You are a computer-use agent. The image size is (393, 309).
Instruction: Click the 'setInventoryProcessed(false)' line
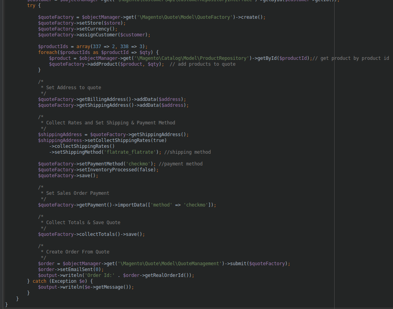pyautogui.click(x=98, y=170)
